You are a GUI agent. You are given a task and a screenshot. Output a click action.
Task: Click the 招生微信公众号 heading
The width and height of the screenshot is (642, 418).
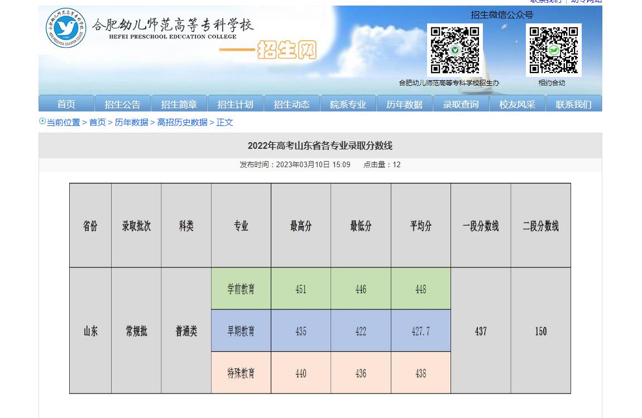502,15
